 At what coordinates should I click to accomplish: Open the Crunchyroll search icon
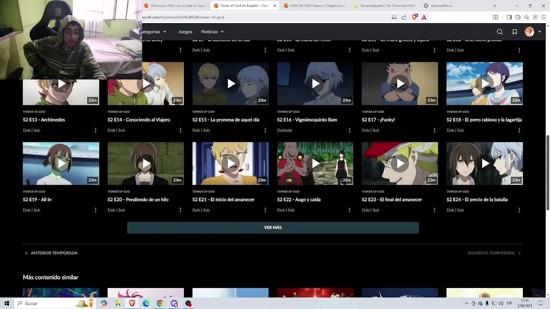tap(500, 32)
